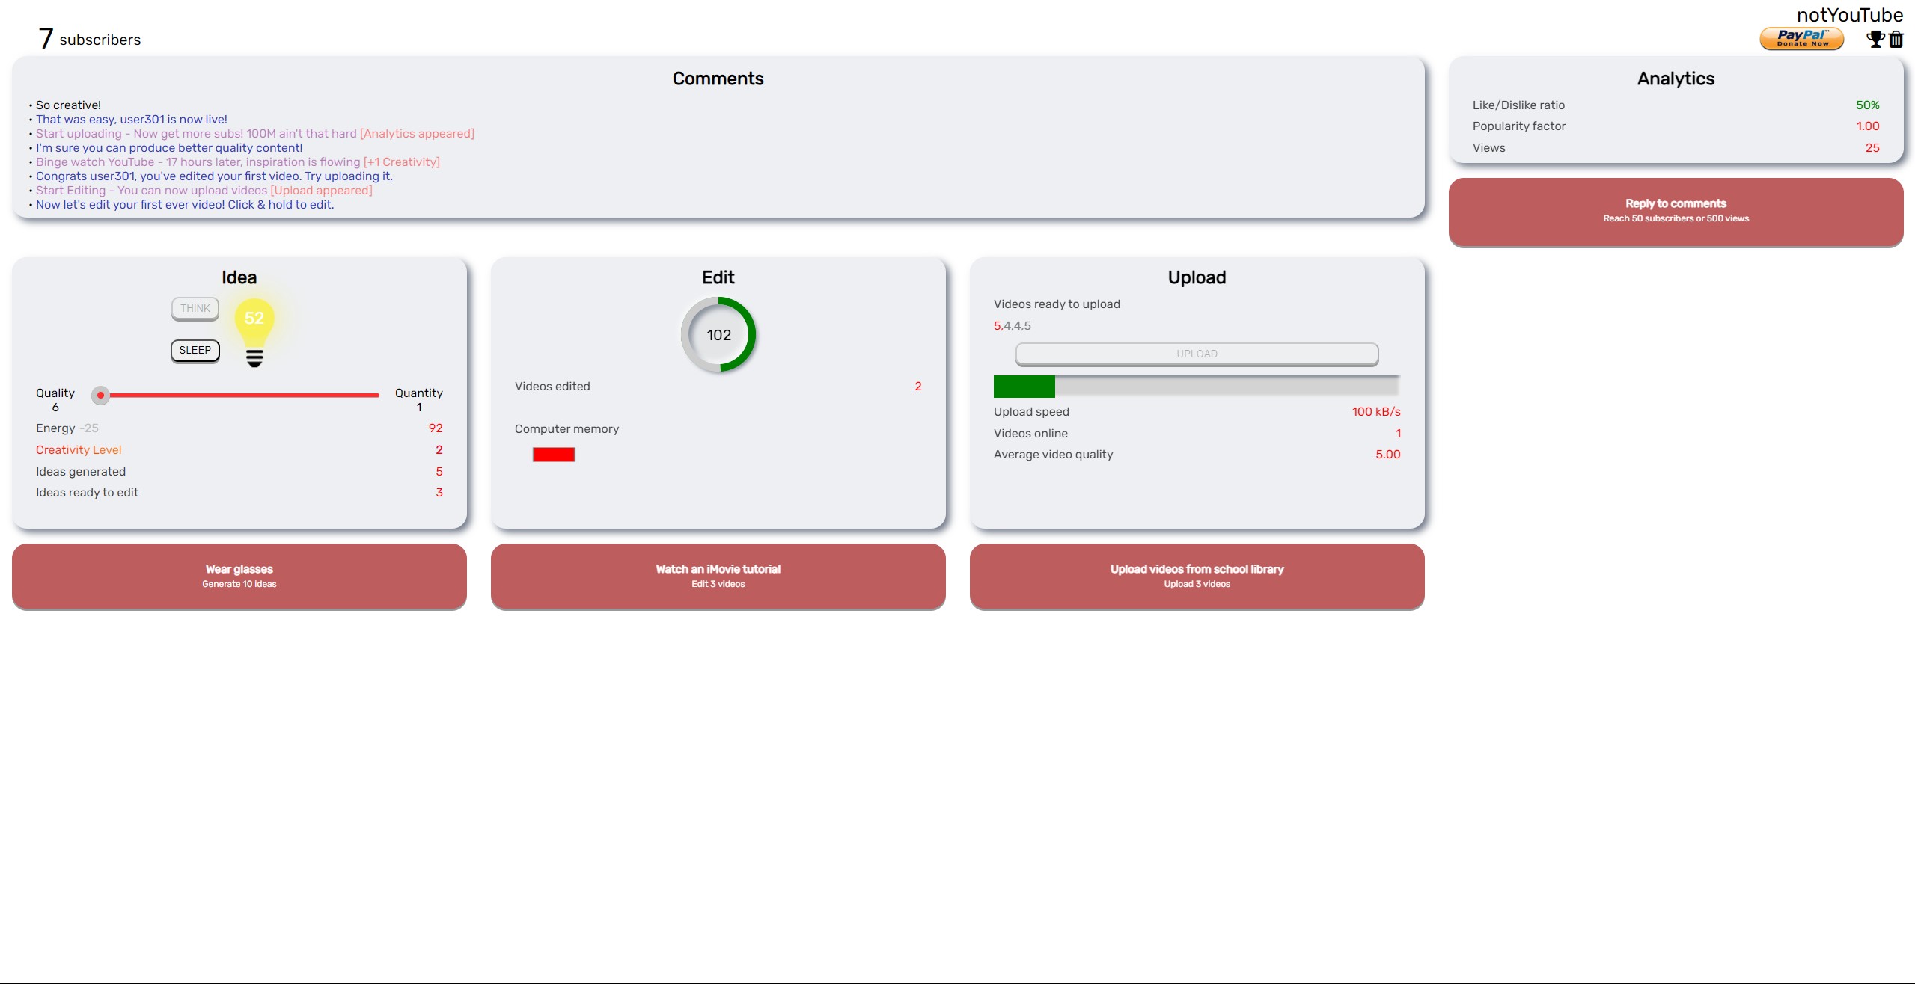Click the Videos edited count 2
Screen dimensions: 1915x984
(x=918, y=387)
